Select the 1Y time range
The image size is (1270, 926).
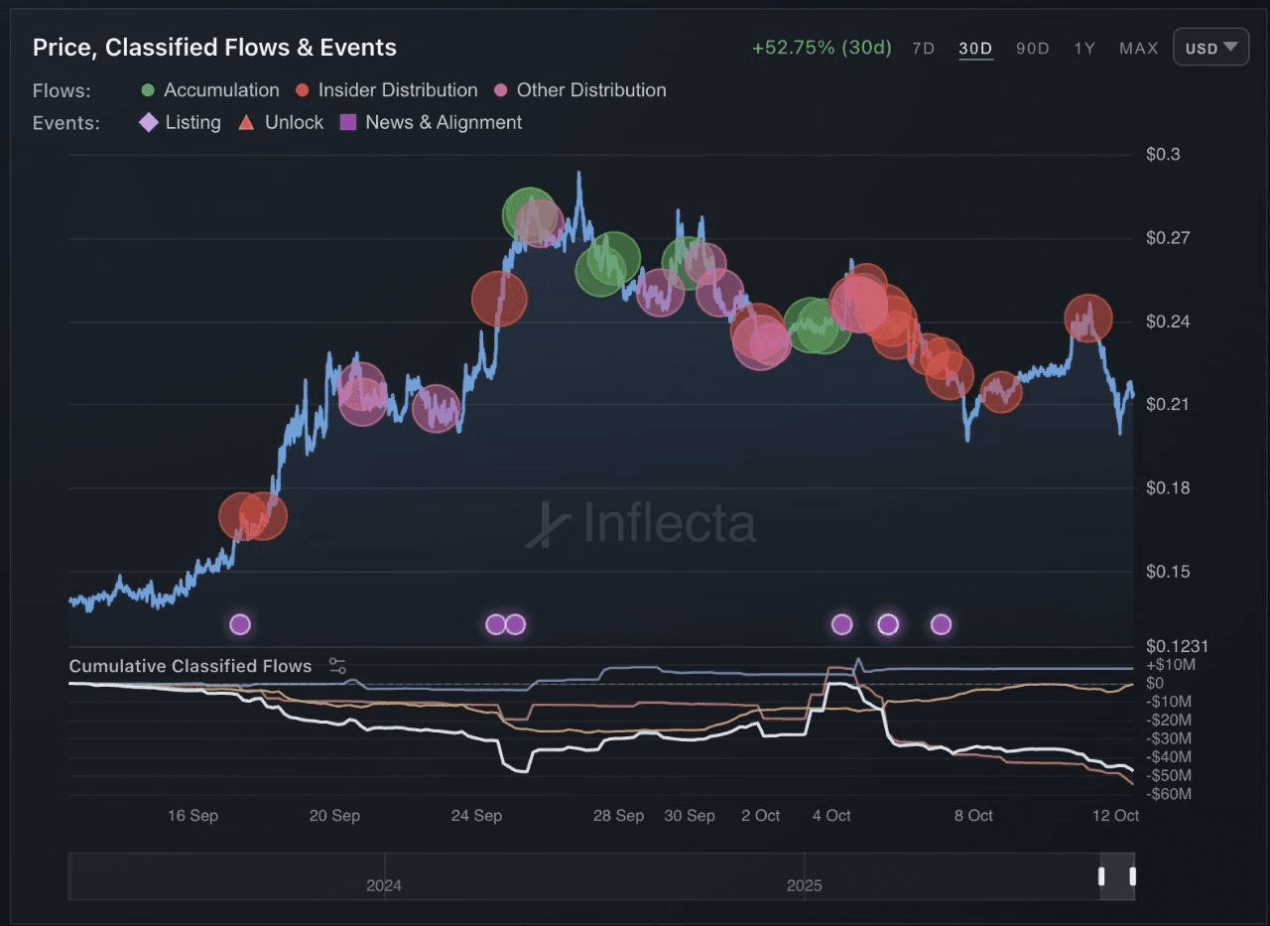1084,48
